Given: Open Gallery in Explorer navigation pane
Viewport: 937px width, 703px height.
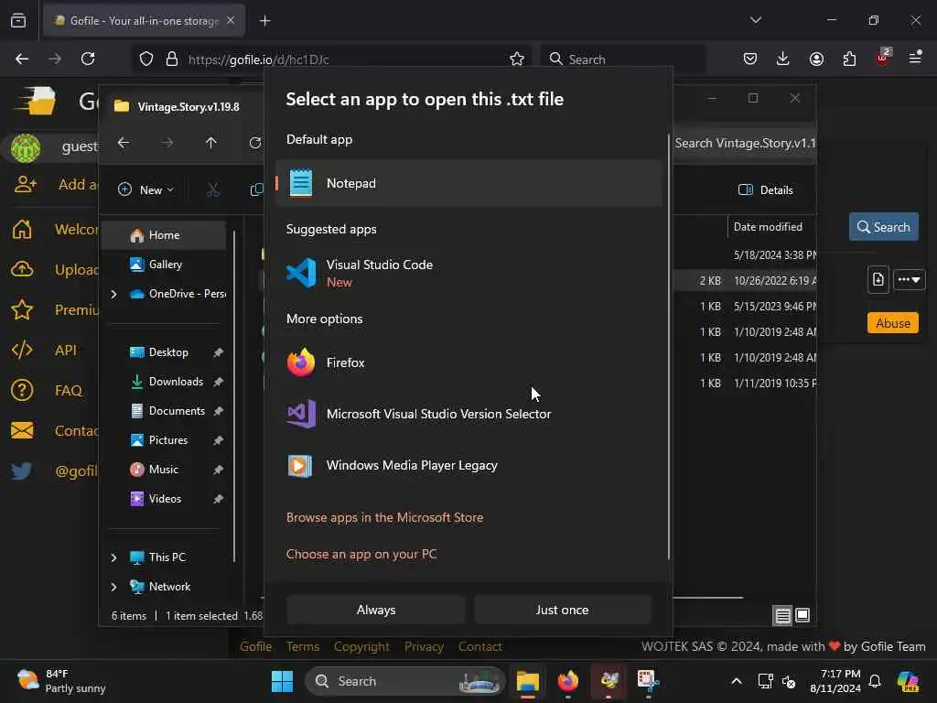Looking at the screenshot, I should coord(164,265).
